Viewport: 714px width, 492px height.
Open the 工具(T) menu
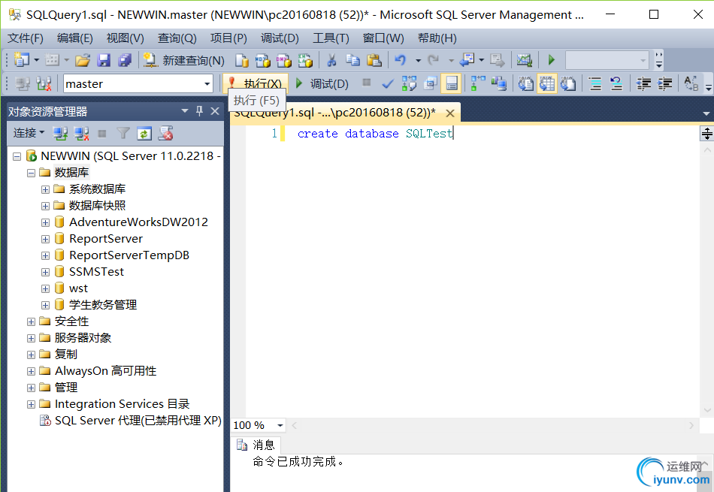tap(331, 38)
